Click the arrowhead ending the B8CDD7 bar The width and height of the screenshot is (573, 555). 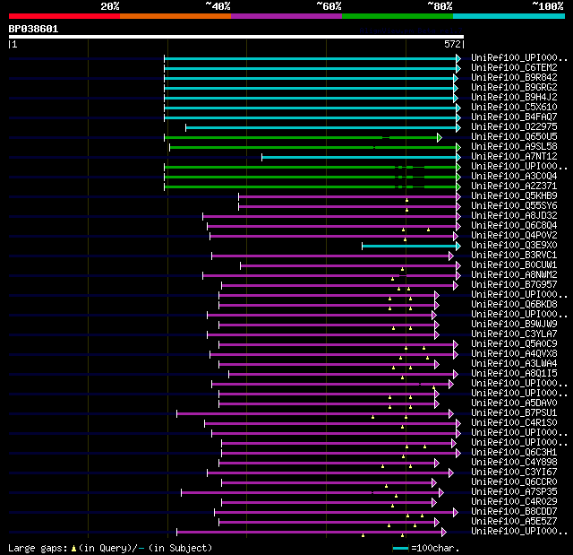point(456,513)
